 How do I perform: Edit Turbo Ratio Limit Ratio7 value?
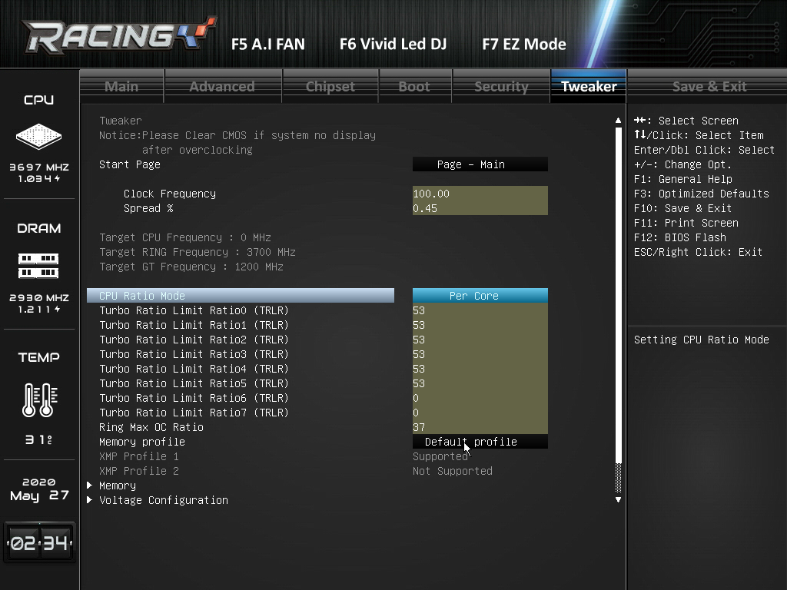480,412
